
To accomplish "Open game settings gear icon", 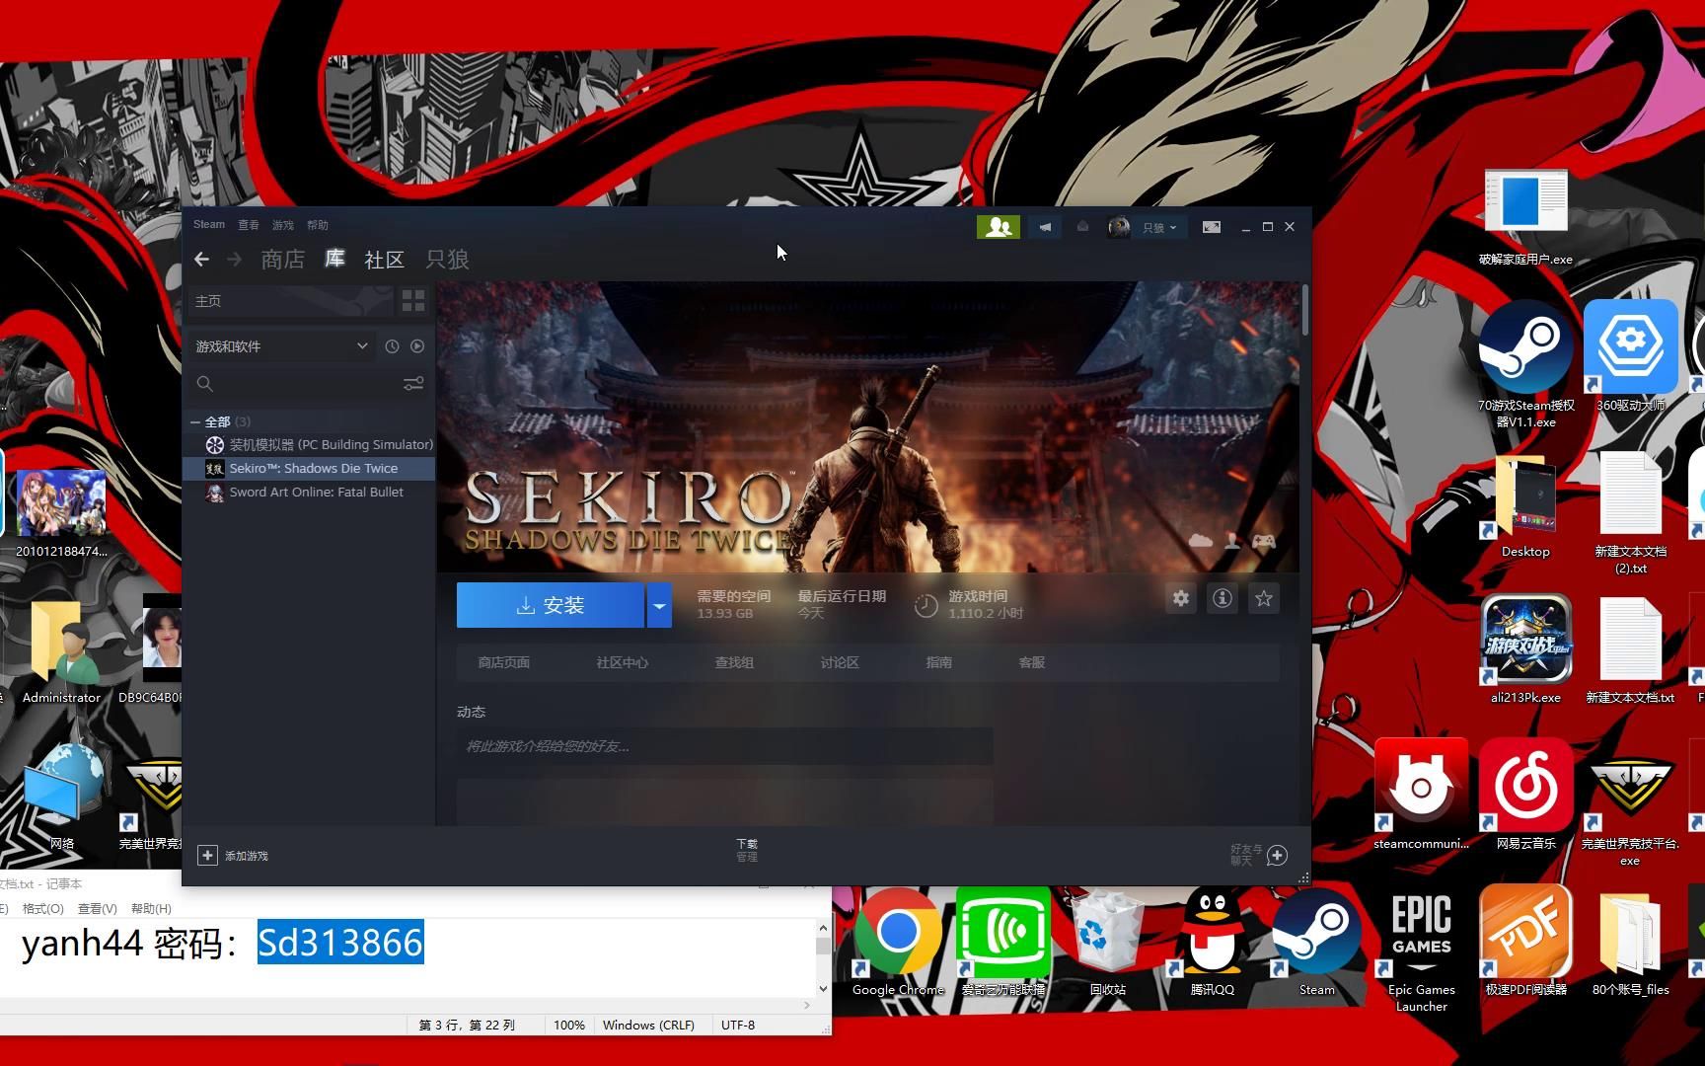I will [1181, 598].
